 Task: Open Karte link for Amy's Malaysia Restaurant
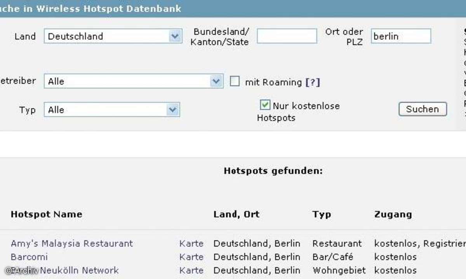click(191, 243)
